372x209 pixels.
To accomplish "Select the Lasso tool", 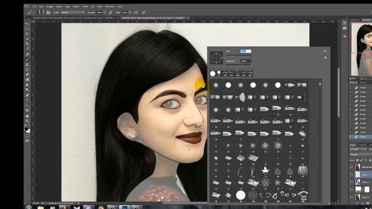I will click(27, 34).
